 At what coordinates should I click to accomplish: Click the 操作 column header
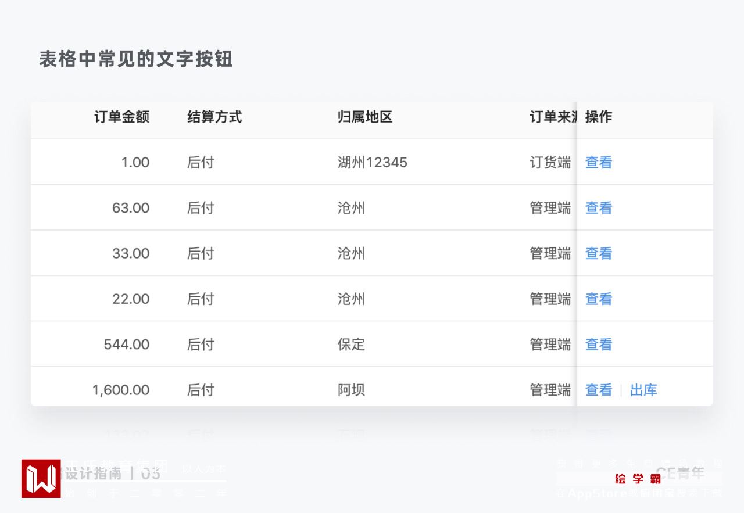pyautogui.click(x=598, y=117)
